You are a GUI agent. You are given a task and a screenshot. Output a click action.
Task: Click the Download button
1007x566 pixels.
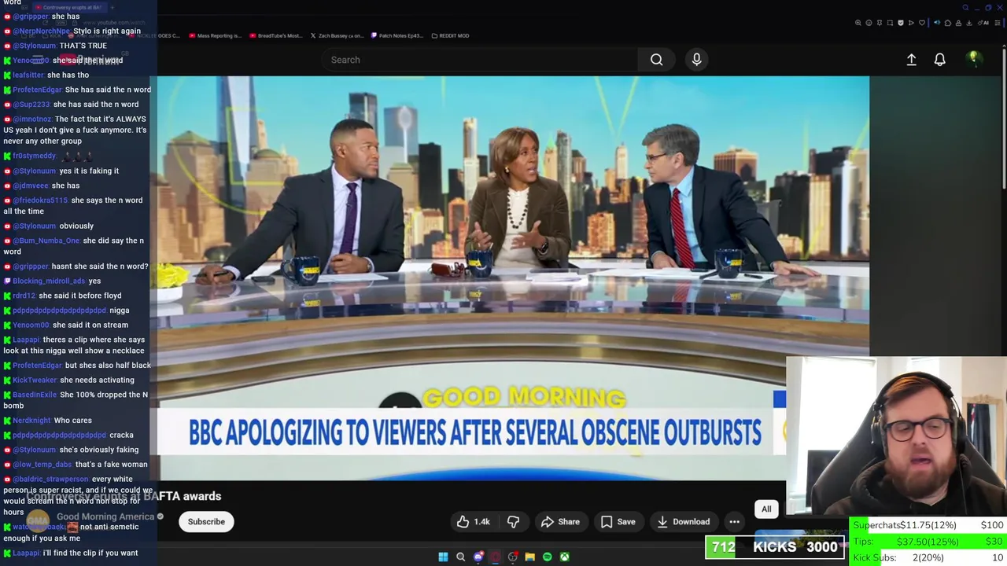[x=682, y=522]
